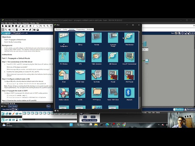Click Toggle PDU List Window button
The width and height of the screenshot is (195, 146).
point(89,120)
